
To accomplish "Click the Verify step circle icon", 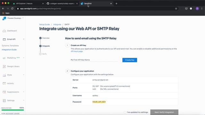I will coord(40,54).
